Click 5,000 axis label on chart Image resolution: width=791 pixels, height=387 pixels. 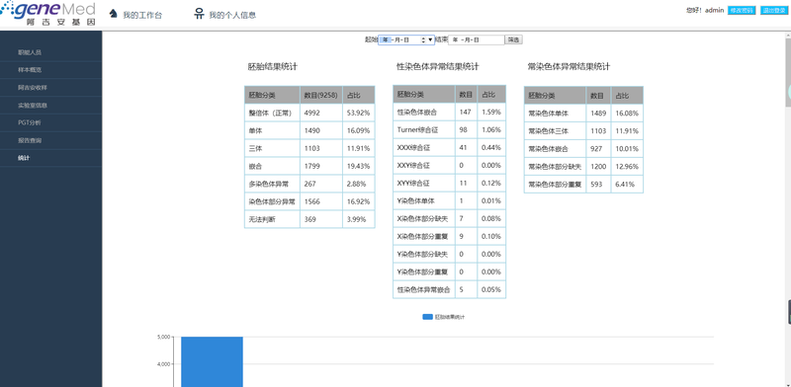pyautogui.click(x=164, y=337)
